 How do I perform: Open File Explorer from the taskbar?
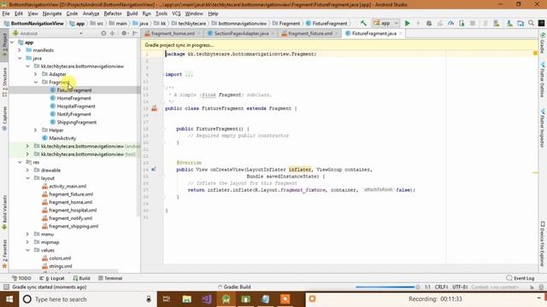coord(186,299)
